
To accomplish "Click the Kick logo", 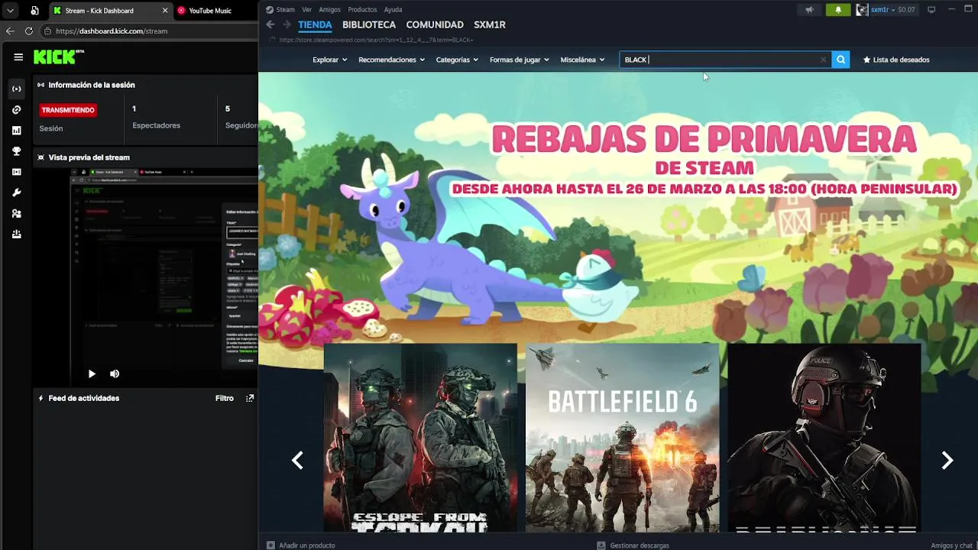I will pos(58,57).
